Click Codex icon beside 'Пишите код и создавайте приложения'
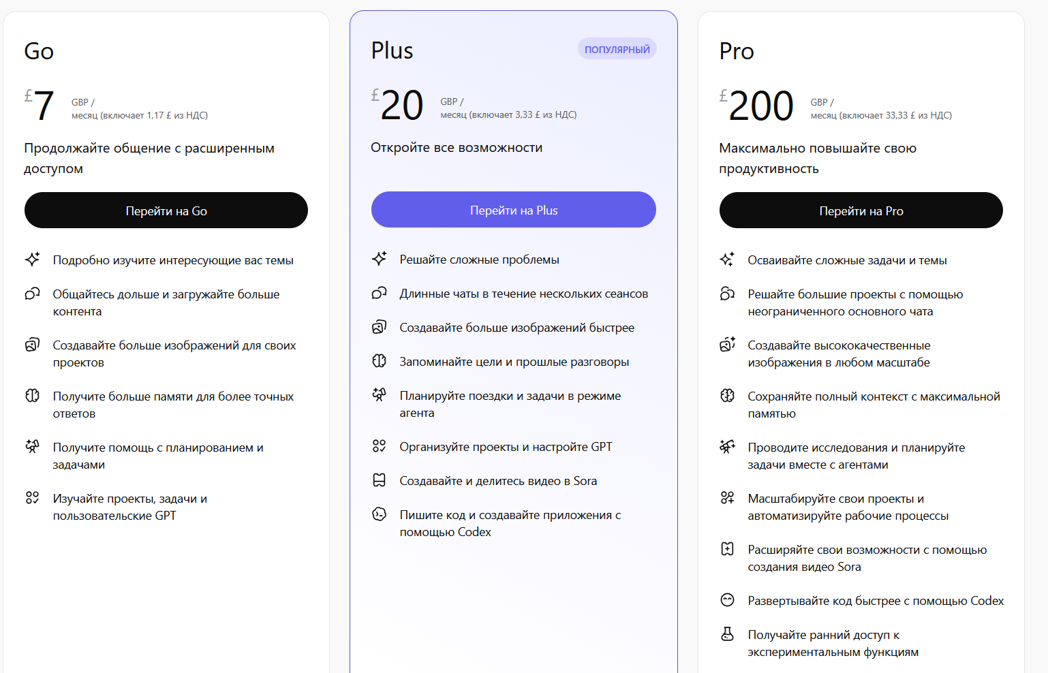1048x673 pixels. [x=379, y=514]
